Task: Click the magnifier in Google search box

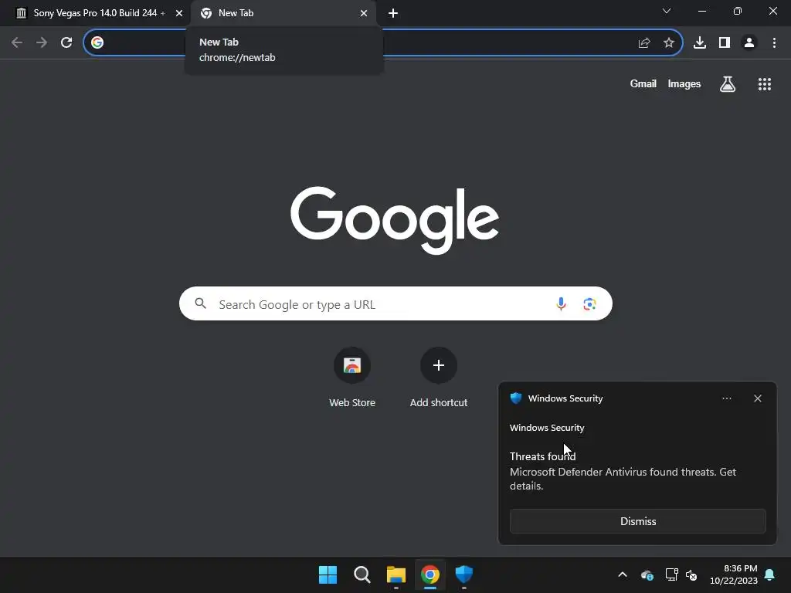Action: tap(200, 303)
